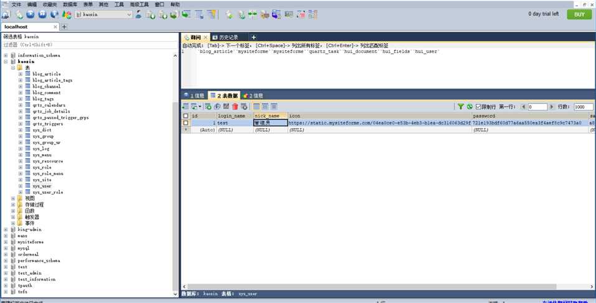The width and height of the screenshot is (596, 303).
Task: Click the object tree vertical scrollbar
Action: [x=175, y=197]
